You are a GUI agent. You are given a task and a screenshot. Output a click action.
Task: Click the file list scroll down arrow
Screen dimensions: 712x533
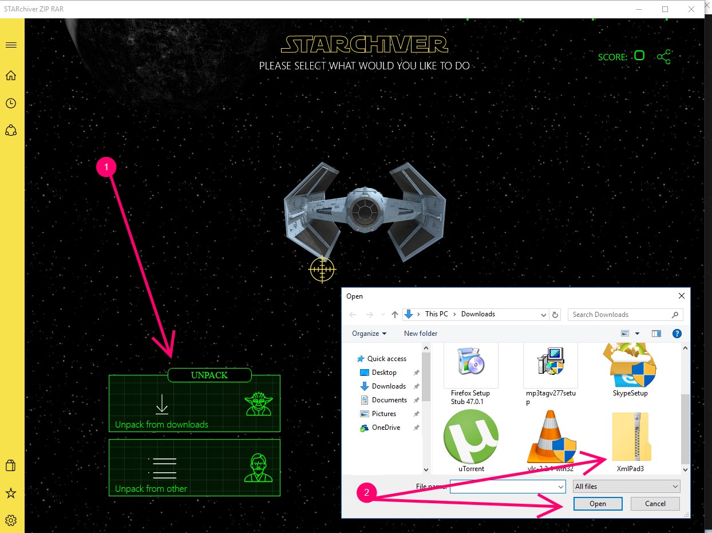686,469
